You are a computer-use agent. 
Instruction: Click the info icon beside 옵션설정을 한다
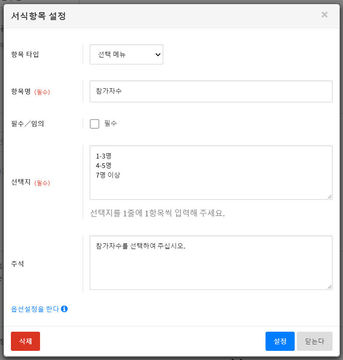click(64, 309)
